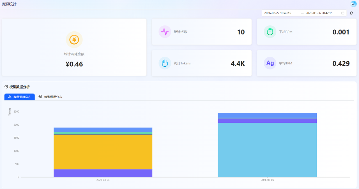Click the 资源统计 page title

pyautogui.click(x=9, y=4)
